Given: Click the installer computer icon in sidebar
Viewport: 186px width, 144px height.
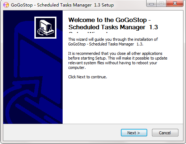Looking at the screenshot, I should pos(45,27).
